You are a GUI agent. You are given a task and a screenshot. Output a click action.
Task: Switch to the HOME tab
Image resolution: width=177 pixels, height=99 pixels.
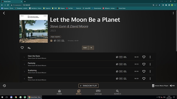(x=59, y=92)
